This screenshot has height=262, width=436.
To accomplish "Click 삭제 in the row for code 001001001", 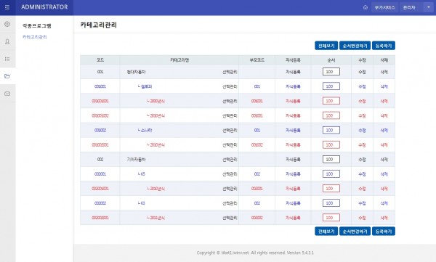I will (384, 101).
